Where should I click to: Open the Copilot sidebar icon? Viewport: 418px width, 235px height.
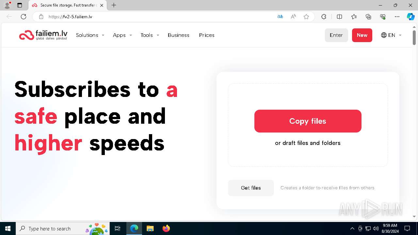click(410, 17)
